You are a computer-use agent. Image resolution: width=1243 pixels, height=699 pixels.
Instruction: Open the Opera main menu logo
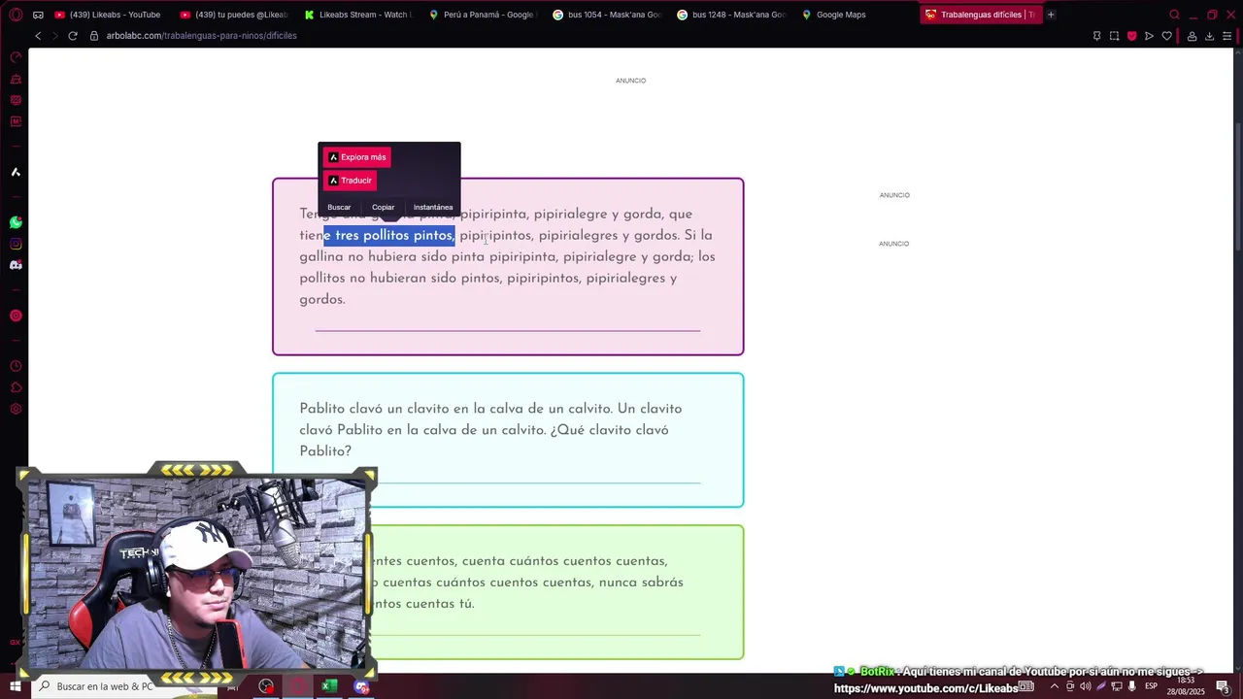[x=16, y=15]
